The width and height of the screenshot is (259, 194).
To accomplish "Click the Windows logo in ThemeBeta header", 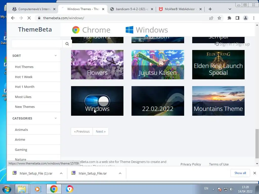I will coord(129,30).
